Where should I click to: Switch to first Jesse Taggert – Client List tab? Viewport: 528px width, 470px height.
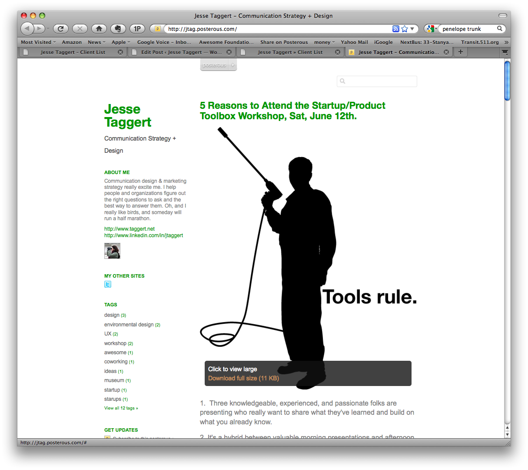[x=73, y=52]
